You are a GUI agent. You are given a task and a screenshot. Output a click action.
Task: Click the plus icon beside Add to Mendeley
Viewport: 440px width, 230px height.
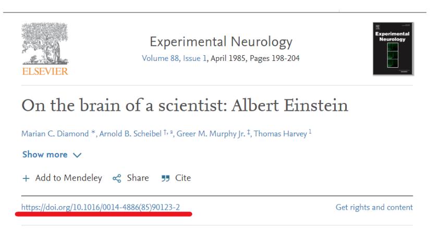[26, 178]
